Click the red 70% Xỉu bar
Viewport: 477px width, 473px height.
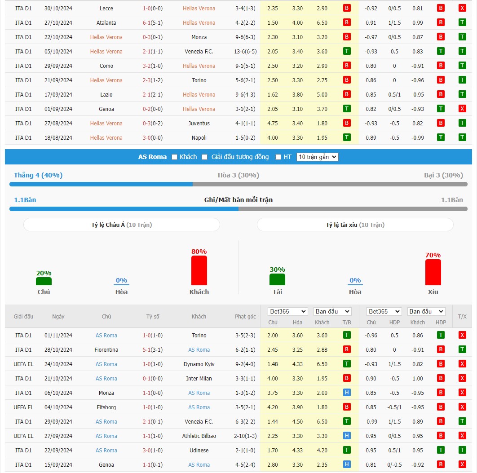click(x=433, y=272)
